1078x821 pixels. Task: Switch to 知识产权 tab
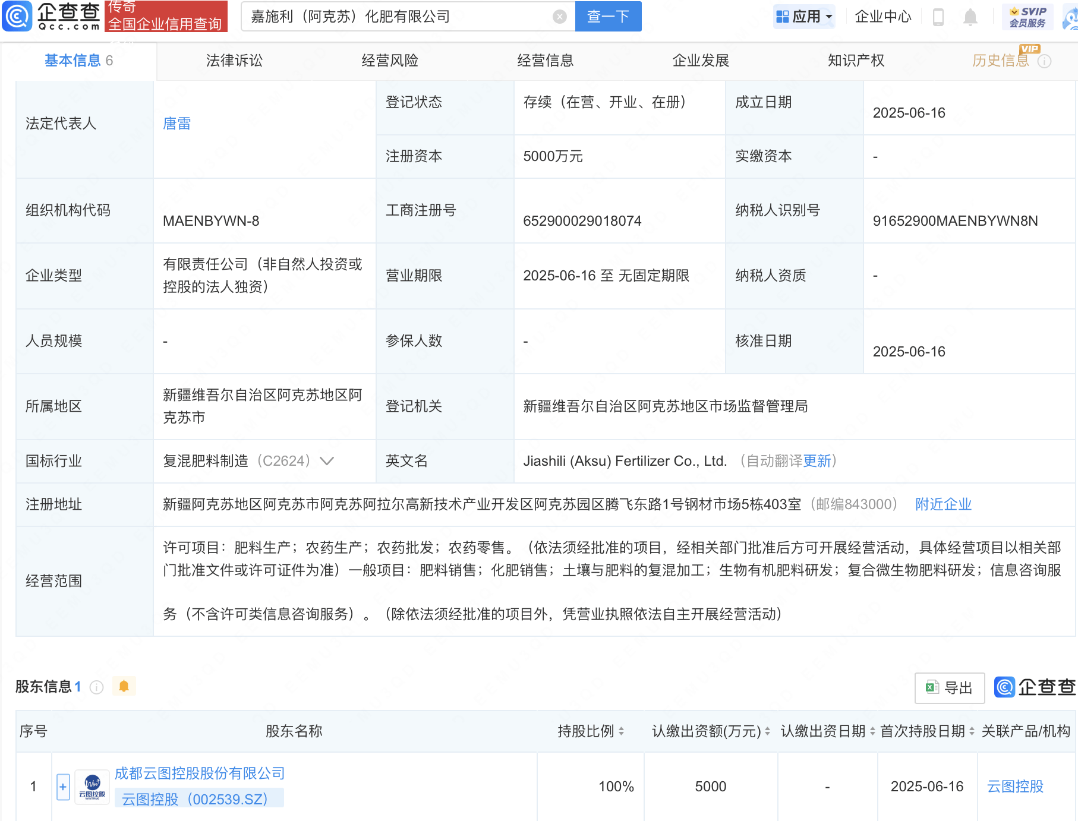(856, 61)
